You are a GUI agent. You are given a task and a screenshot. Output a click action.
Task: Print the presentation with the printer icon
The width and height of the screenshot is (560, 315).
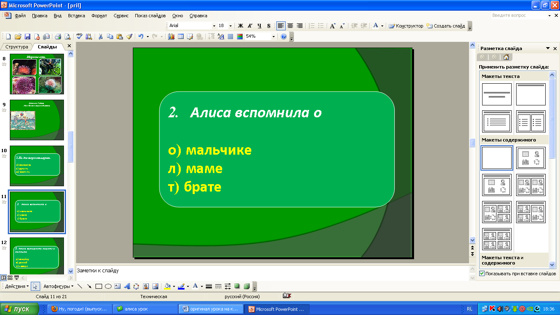click(58, 37)
